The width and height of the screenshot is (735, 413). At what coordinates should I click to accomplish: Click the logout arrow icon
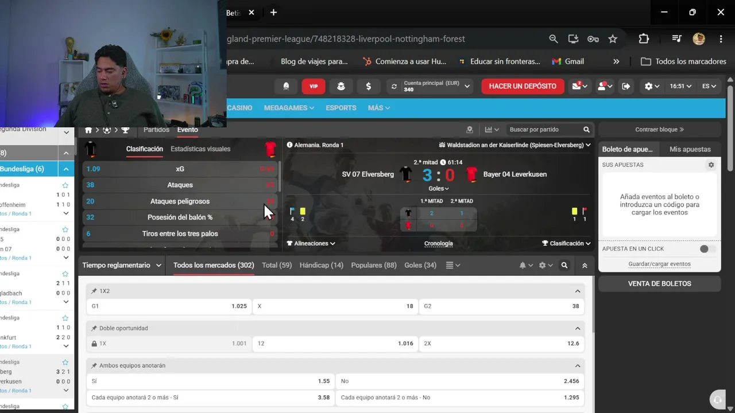(626, 86)
